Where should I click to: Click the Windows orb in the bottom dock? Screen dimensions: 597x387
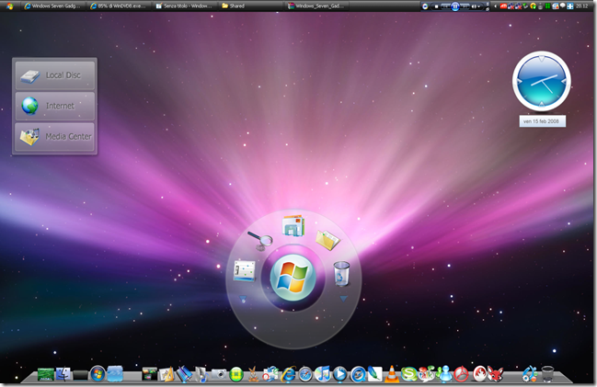click(x=98, y=374)
